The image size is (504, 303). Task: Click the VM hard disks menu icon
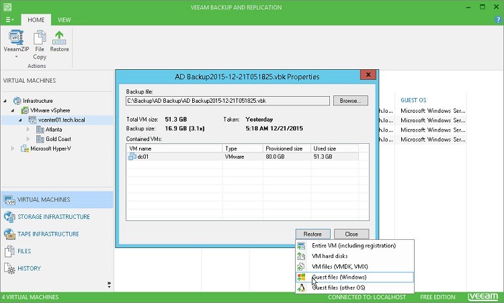click(301, 257)
